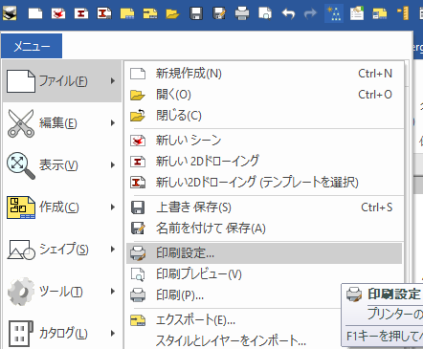The width and height of the screenshot is (423, 349).
Task: Choose 開く(O) from the file menu
Action: (264, 95)
